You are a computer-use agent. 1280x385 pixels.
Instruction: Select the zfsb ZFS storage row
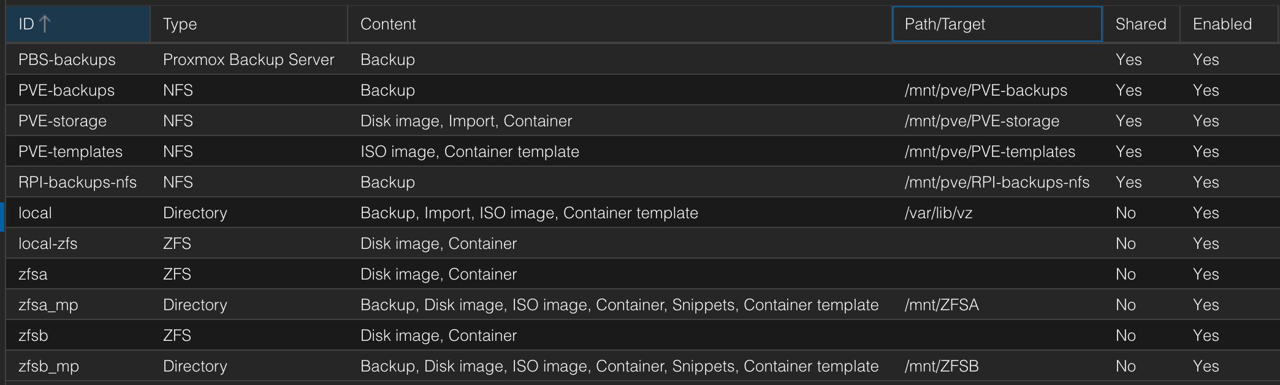point(33,335)
